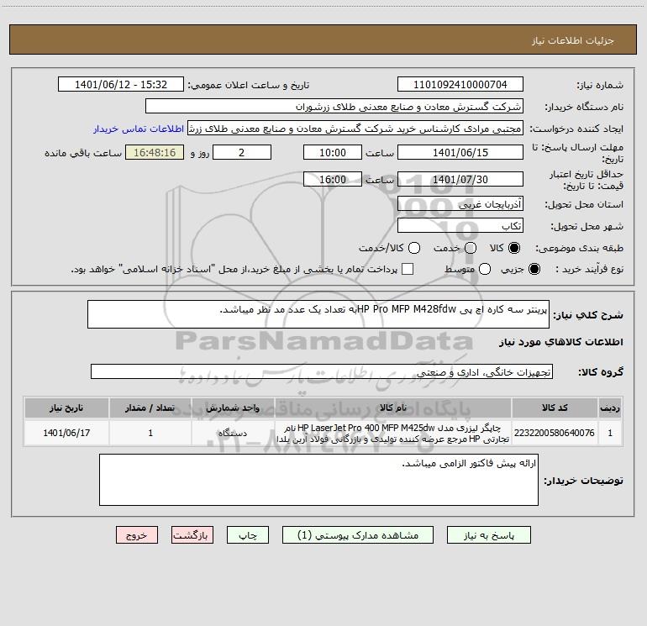Viewport: 647px width, 626px height.
Task: Open مشاهده مدارک پیوستی (1) button
Action: (x=358, y=535)
